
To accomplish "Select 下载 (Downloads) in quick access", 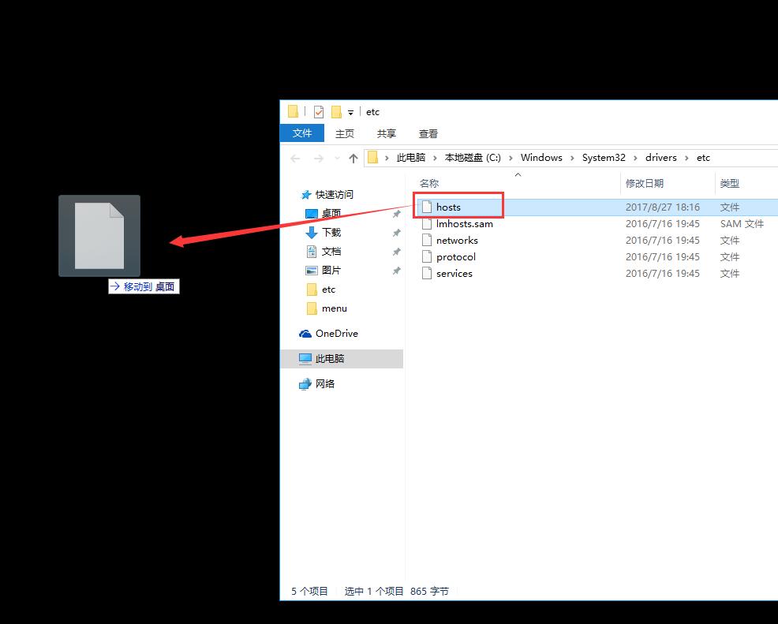I will point(331,233).
